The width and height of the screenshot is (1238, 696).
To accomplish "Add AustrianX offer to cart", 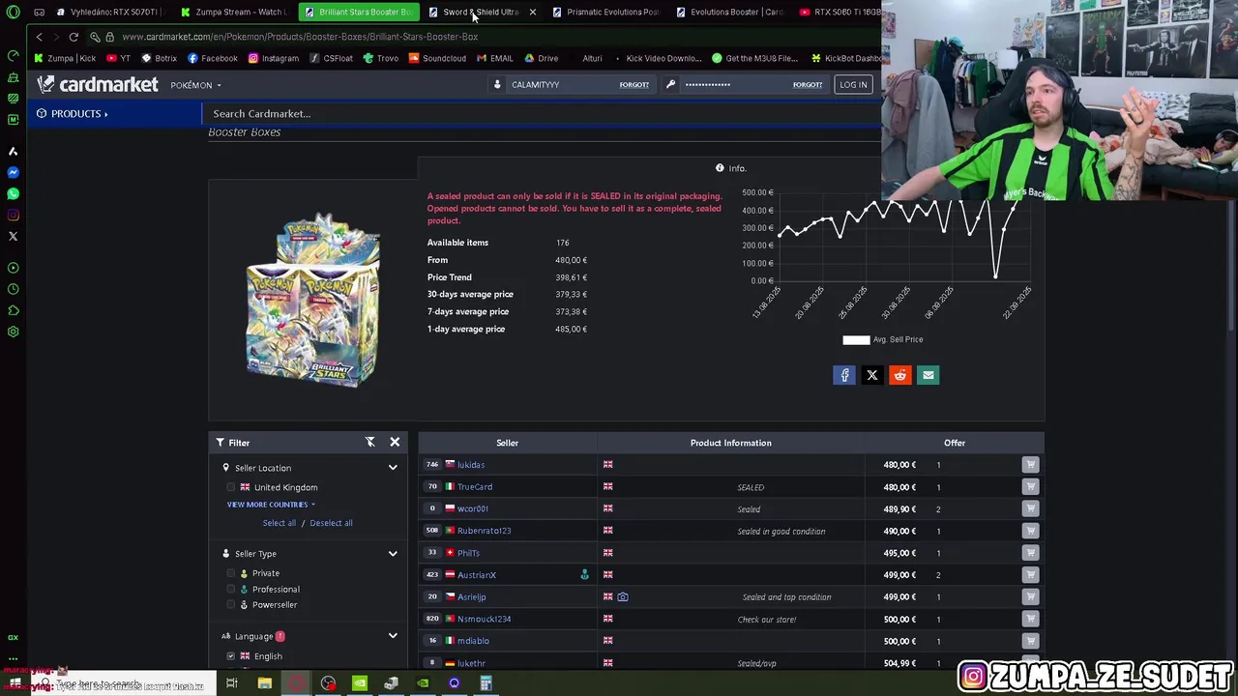I will 1030,575.
